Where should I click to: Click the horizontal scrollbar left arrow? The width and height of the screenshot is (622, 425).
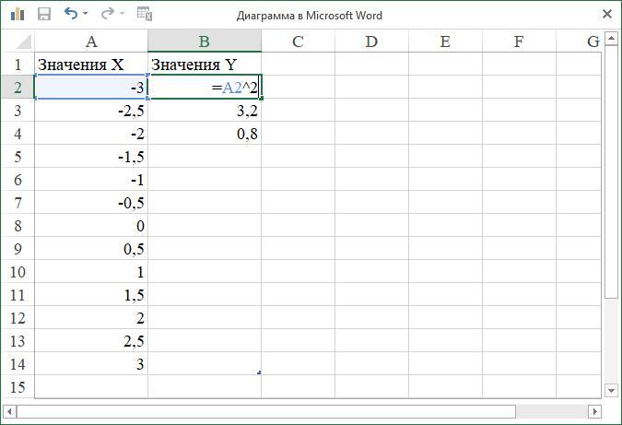(x=9, y=411)
